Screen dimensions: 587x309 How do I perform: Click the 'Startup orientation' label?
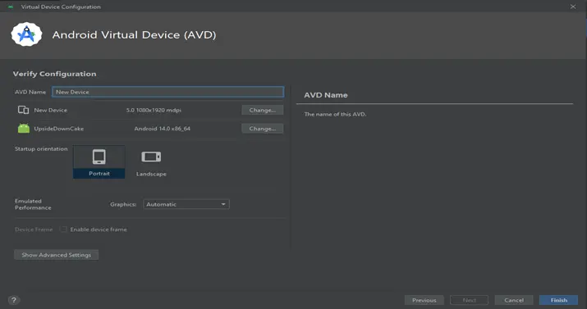click(41, 148)
